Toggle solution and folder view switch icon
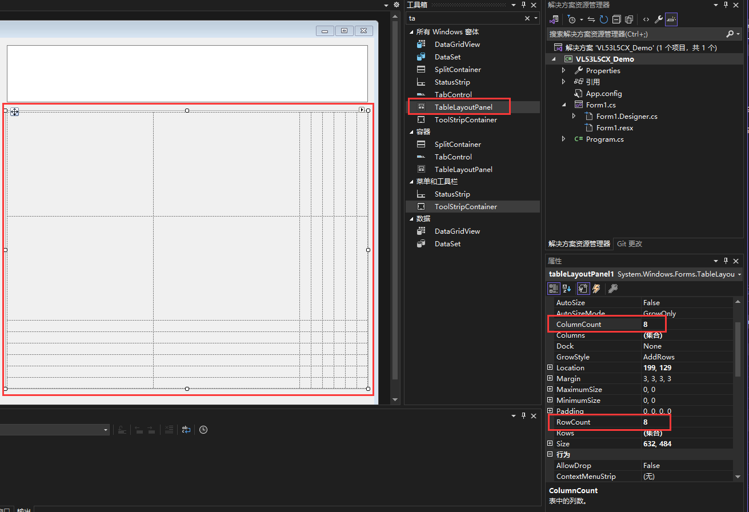The image size is (749, 512). click(x=554, y=19)
